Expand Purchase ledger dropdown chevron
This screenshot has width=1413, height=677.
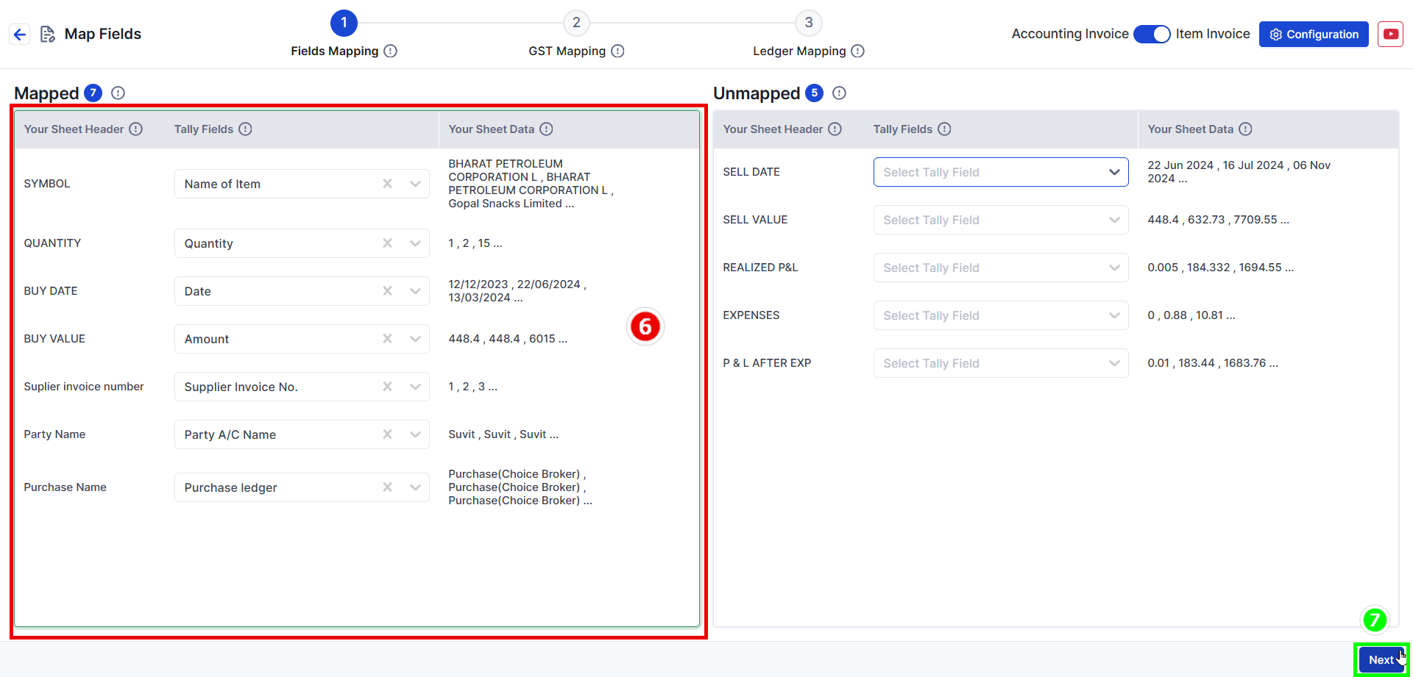click(x=415, y=487)
